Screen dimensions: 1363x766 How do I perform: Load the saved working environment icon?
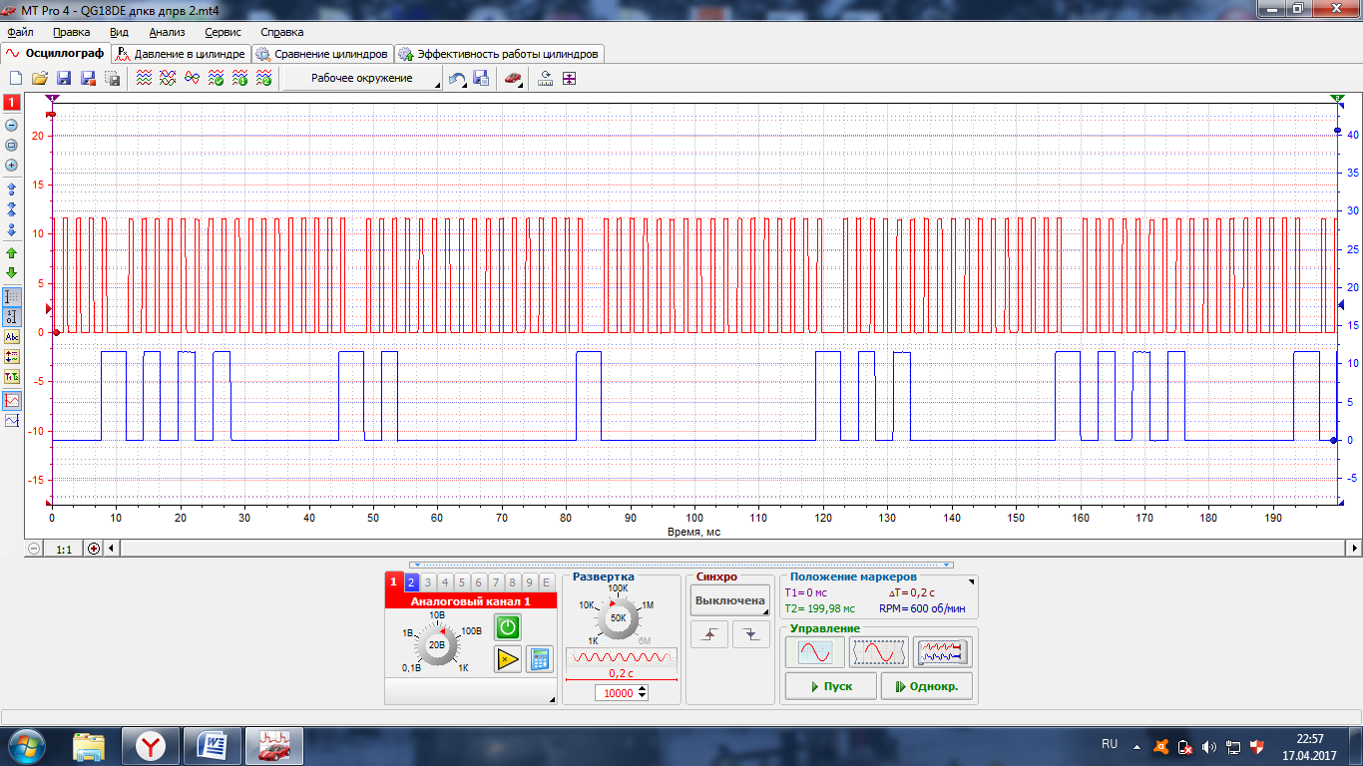coord(482,78)
